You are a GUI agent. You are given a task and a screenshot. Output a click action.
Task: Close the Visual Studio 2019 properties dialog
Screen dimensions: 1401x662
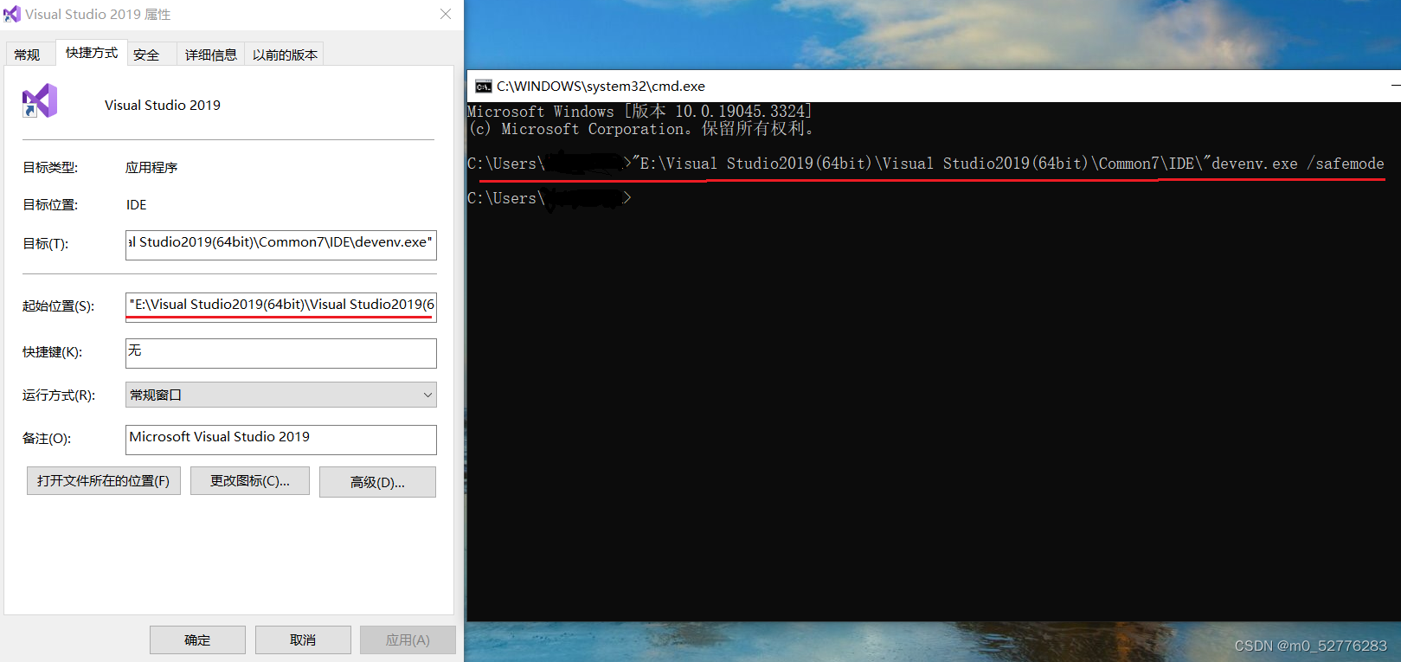446,14
